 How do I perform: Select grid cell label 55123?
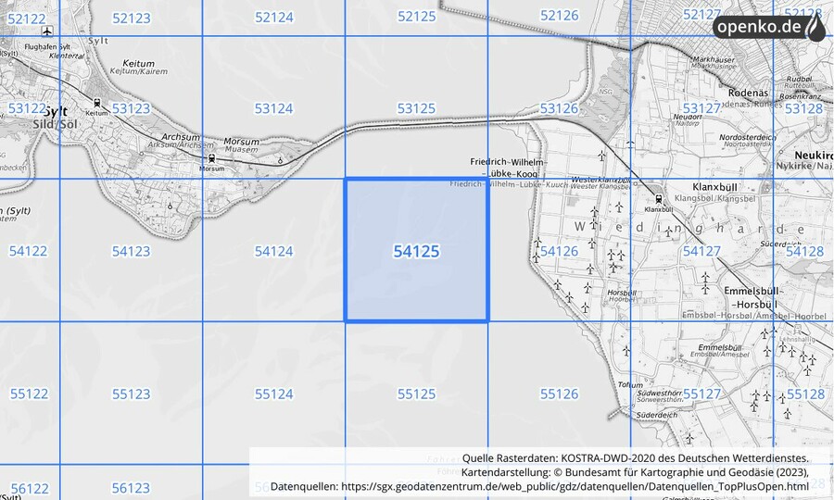[131, 394]
